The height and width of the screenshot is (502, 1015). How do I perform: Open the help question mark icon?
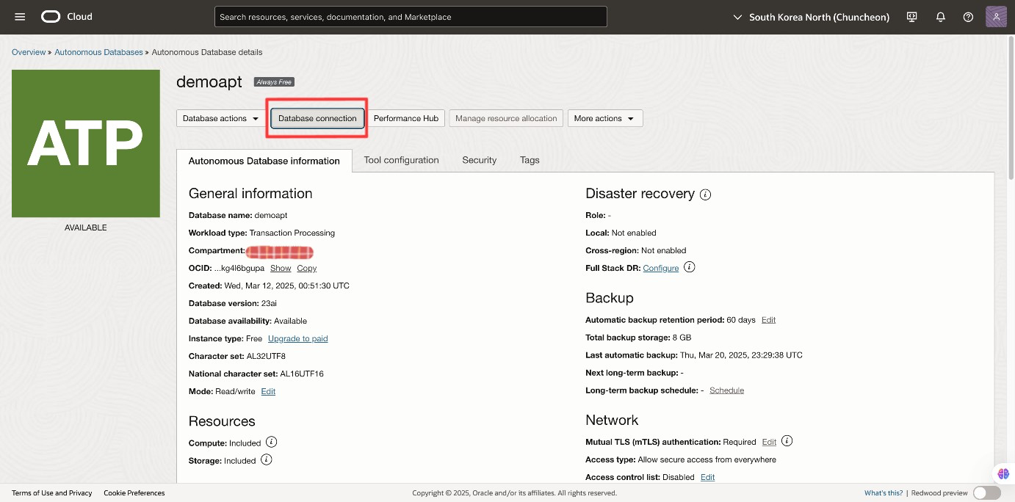pyautogui.click(x=969, y=17)
